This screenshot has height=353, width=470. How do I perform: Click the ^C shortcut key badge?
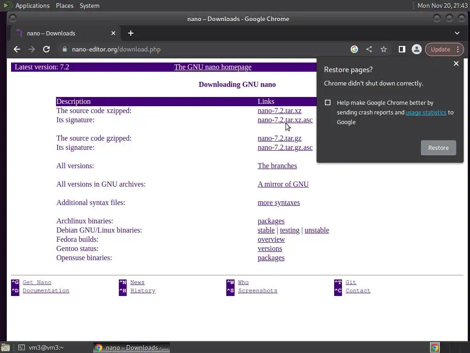pos(338,291)
